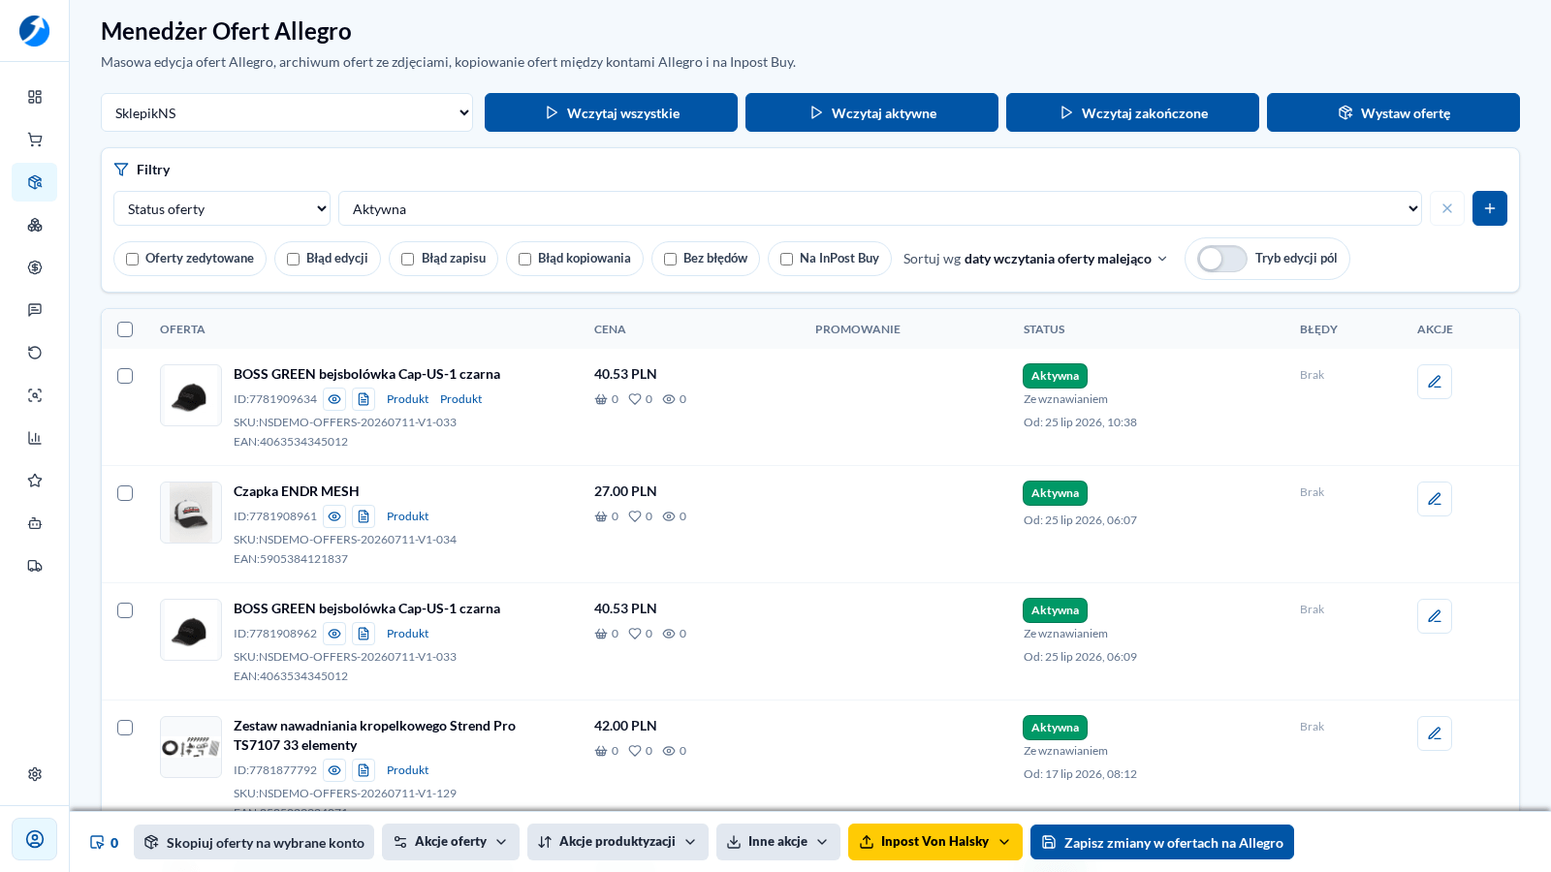Click the CENA column header

click(610, 329)
